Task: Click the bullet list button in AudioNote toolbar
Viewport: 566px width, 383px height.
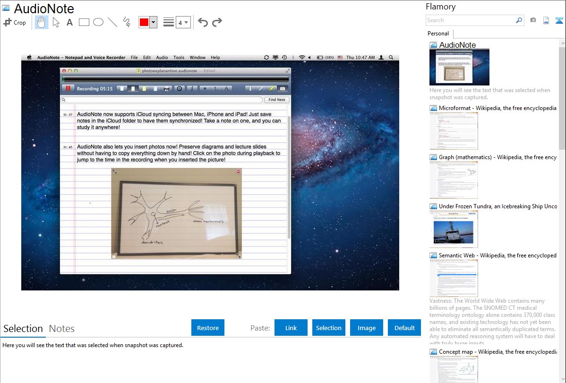Action: (205, 88)
